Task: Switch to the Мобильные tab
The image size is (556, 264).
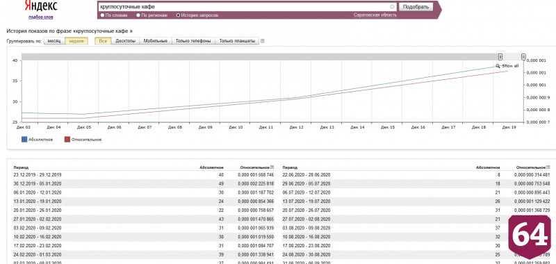Action: pos(155,41)
